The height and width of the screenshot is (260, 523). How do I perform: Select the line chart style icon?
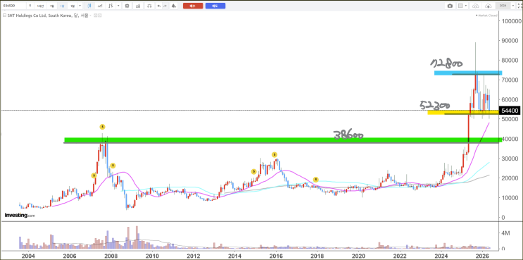(100, 6)
